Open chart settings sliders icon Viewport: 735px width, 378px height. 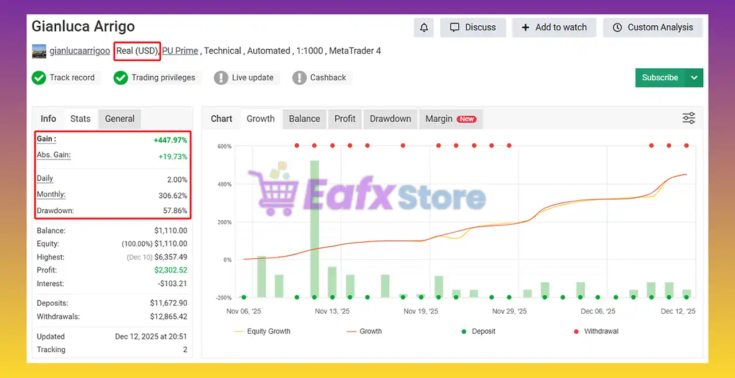coord(688,118)
